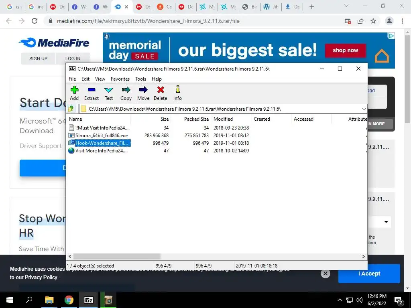411x308 pixels.
Task: Open Chrome three-dot menu
Action: [x=402, y=21]
